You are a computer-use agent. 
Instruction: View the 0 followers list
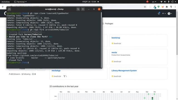[x=16, y=74]
